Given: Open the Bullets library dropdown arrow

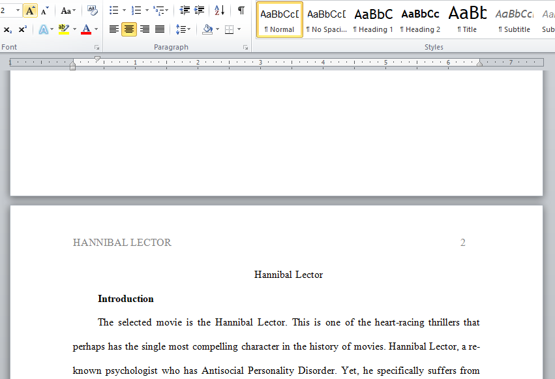Looking at the screenshot, I should (124, 10).
